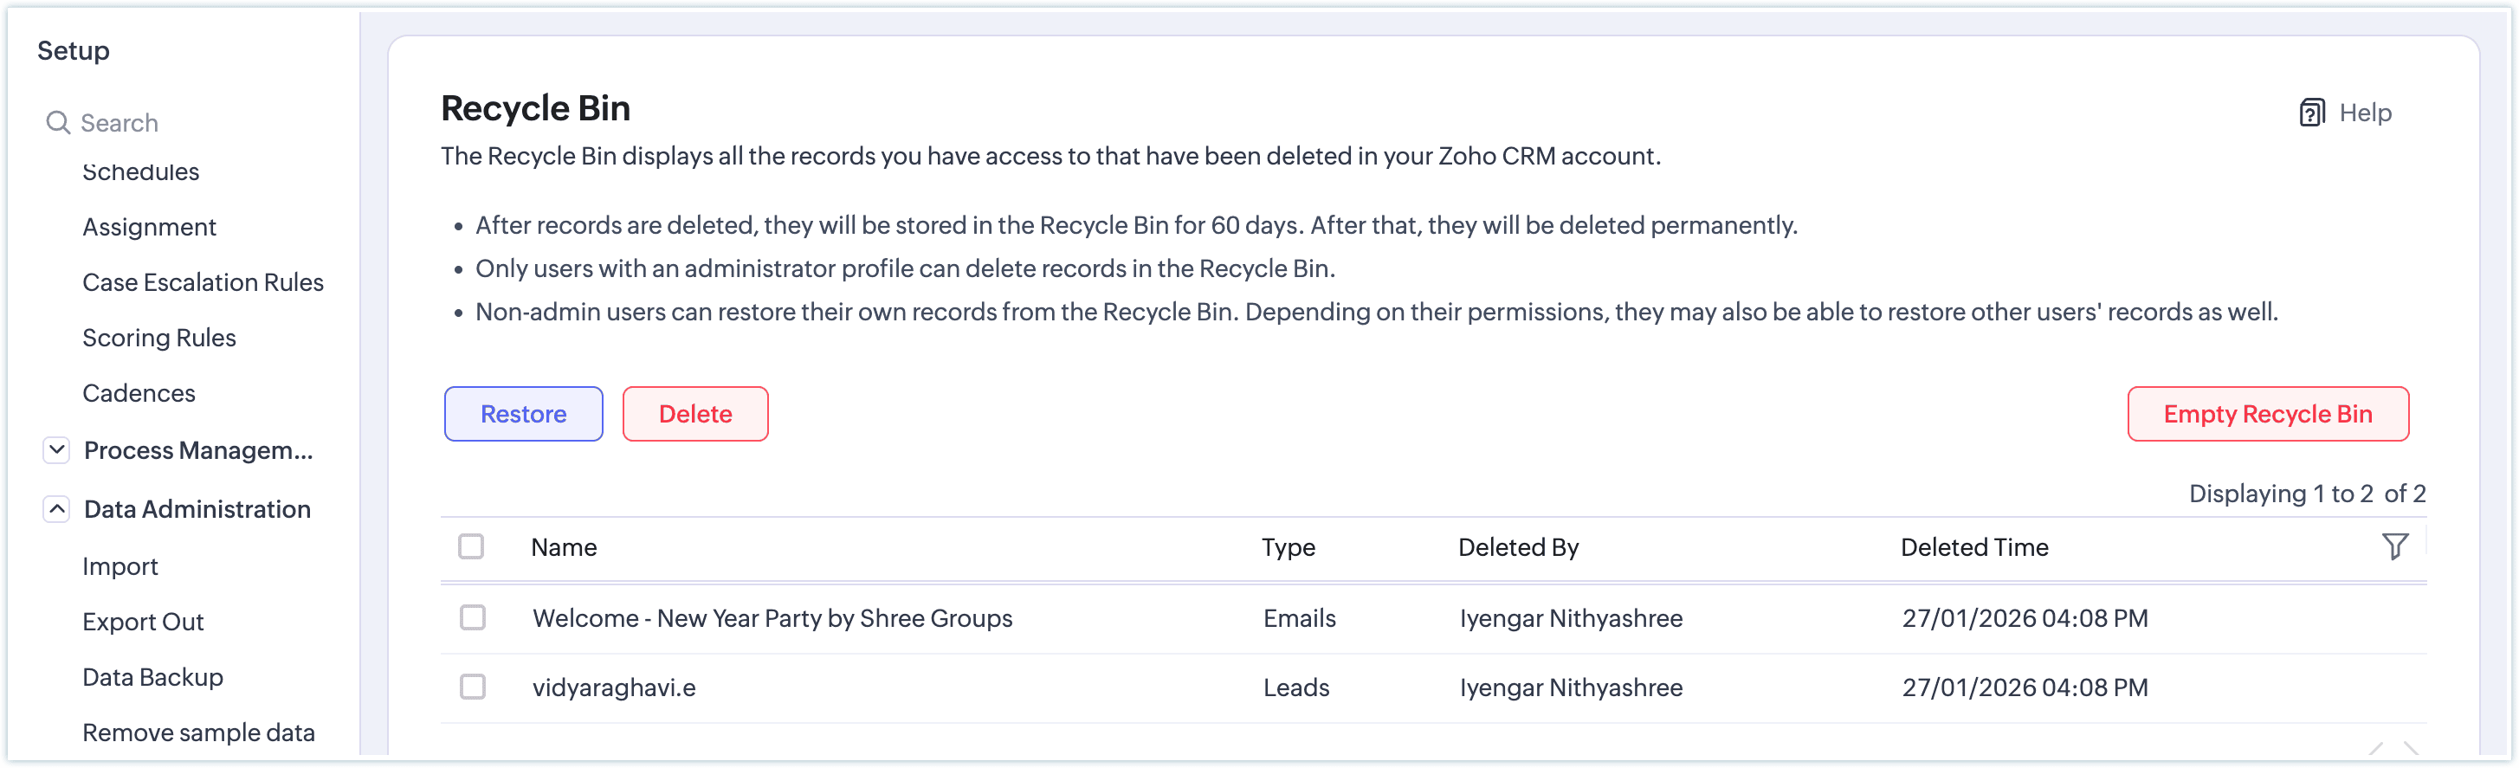Click the search magnifier icon in Setup
This screenshot has width=2519, height=768.
pos(58,123)
